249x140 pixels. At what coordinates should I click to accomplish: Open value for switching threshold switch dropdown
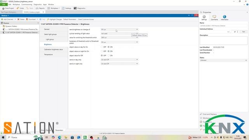tap(119, 37)
